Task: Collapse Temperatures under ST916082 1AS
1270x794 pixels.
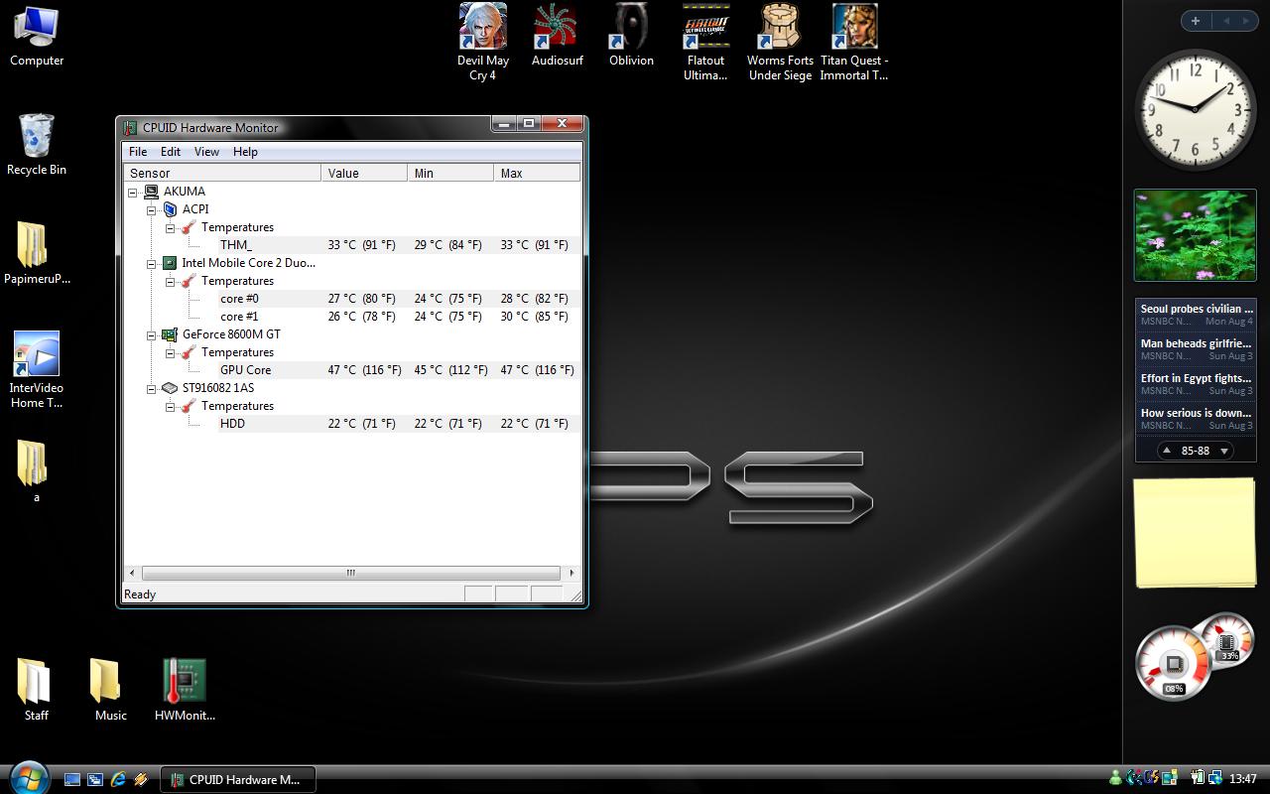Action: pyautogui.click(x=171, y=407)
